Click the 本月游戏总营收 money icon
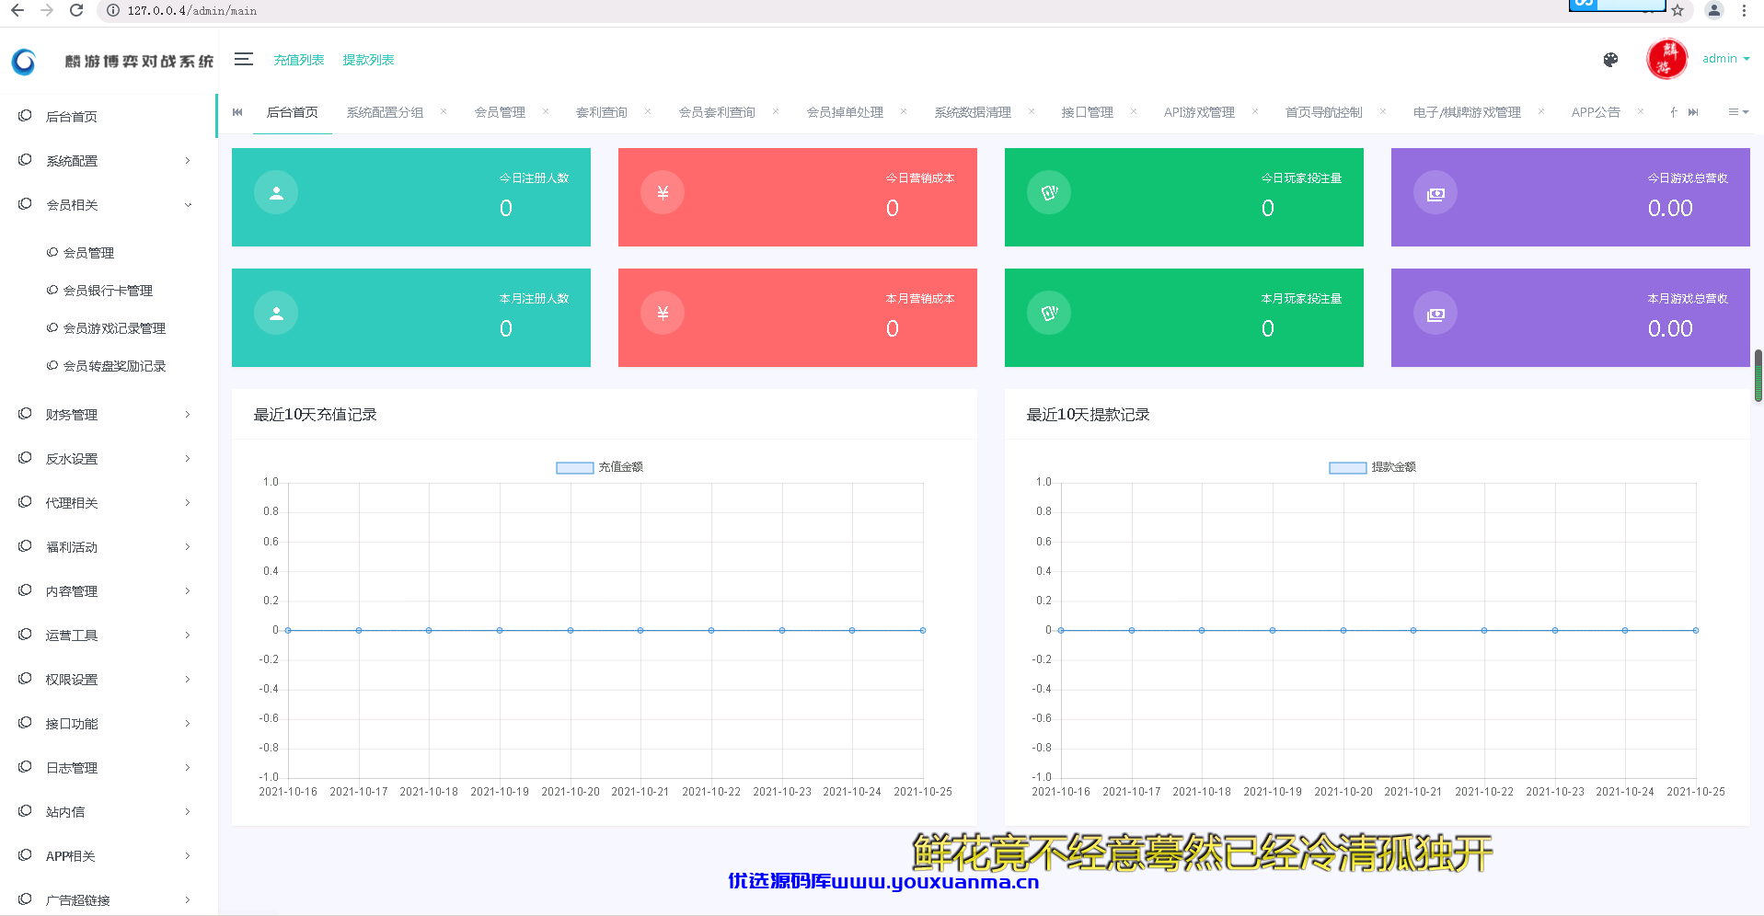The height and width of the screenshot is (916, 1764). coord(1435,314)
